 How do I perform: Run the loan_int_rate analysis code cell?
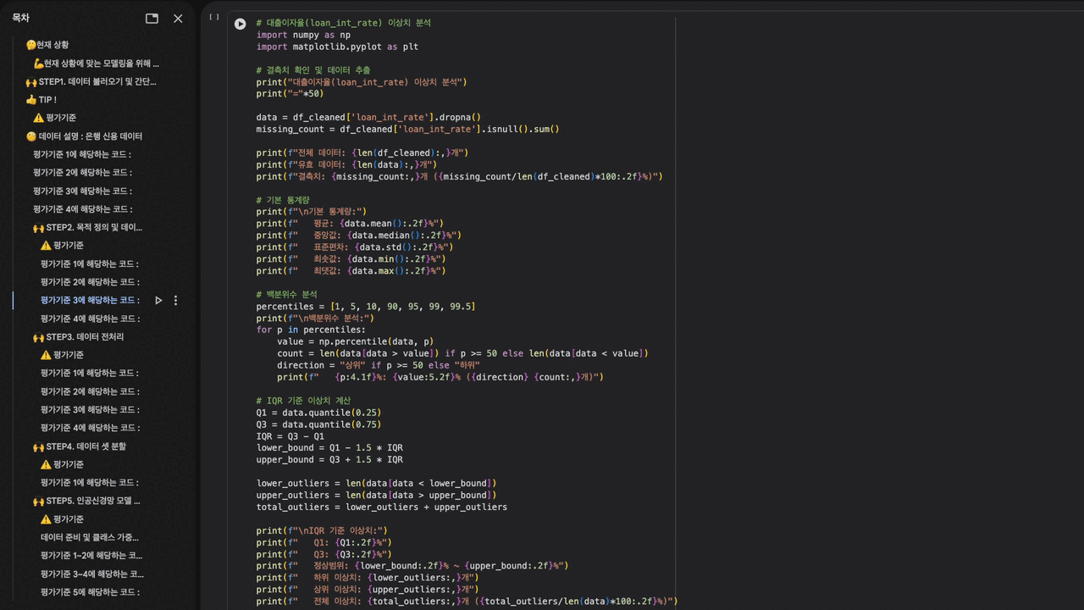tap(241, 25)
